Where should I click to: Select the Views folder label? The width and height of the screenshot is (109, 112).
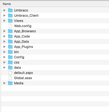pyautogui.click(x=18, y=21)
